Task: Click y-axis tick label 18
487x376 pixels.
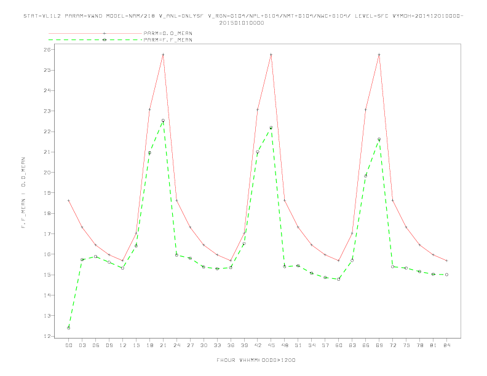Action: pos(47,213)
